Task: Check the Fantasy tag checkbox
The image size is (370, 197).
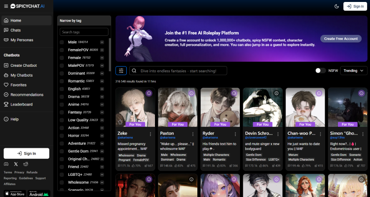Action: tap(62, 112)
